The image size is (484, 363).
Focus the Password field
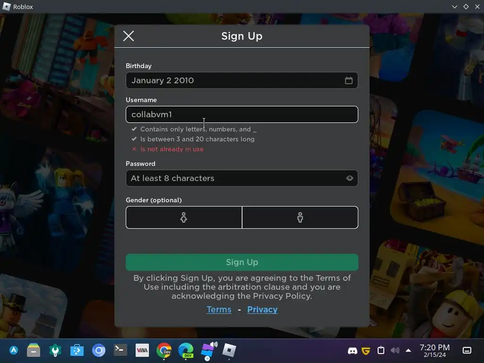tap(242, 178)
